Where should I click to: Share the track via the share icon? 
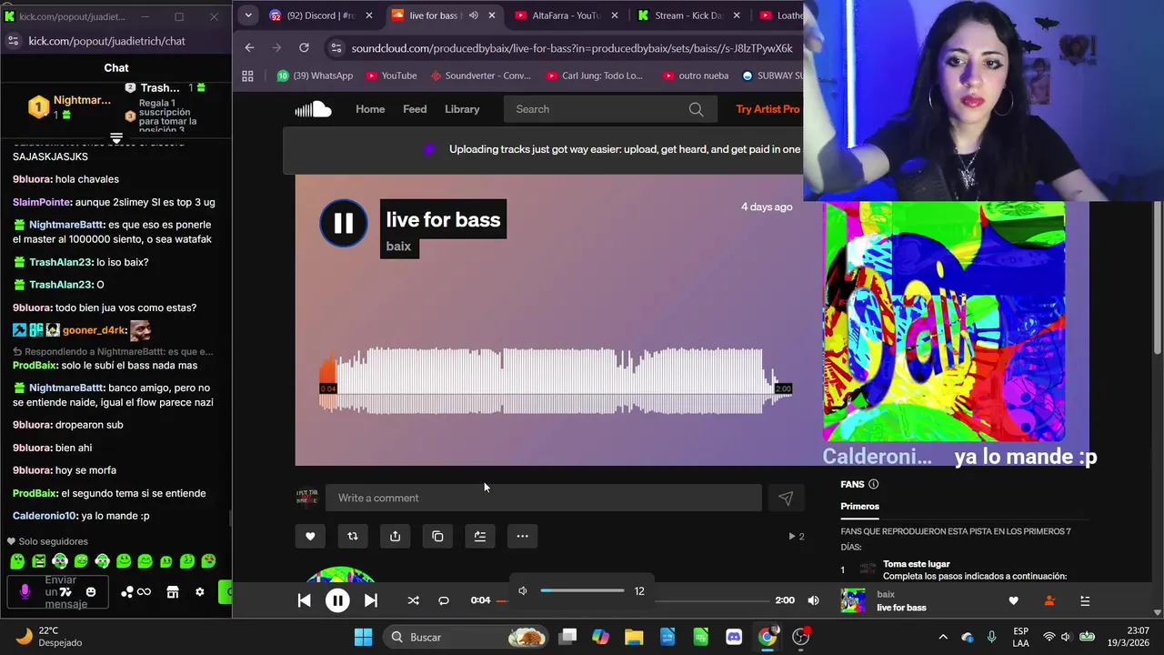(395, 536)
